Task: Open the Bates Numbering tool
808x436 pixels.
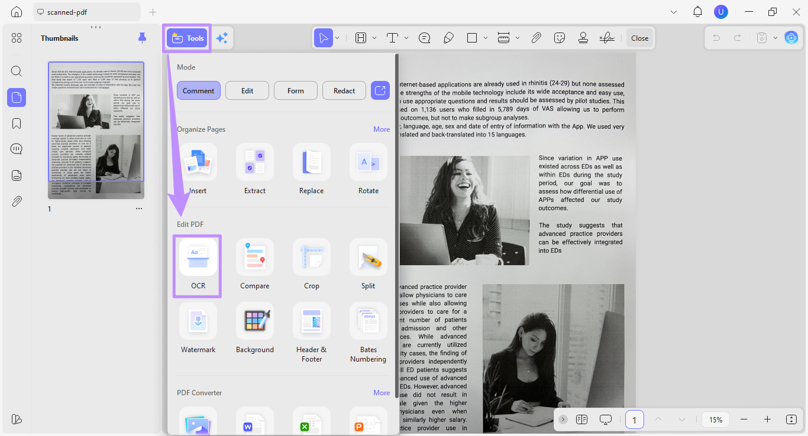Action: click(369, 333)
